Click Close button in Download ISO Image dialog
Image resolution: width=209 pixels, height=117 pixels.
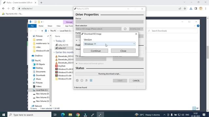click(x=123, y=51)
